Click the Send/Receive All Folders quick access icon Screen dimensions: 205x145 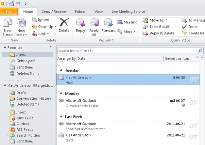point(11,3)
